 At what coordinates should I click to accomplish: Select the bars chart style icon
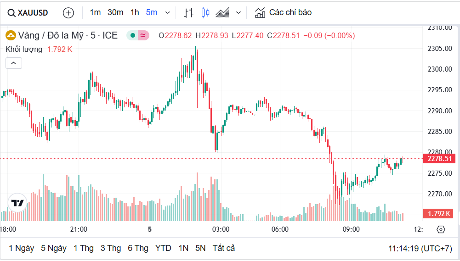point(188,13)
